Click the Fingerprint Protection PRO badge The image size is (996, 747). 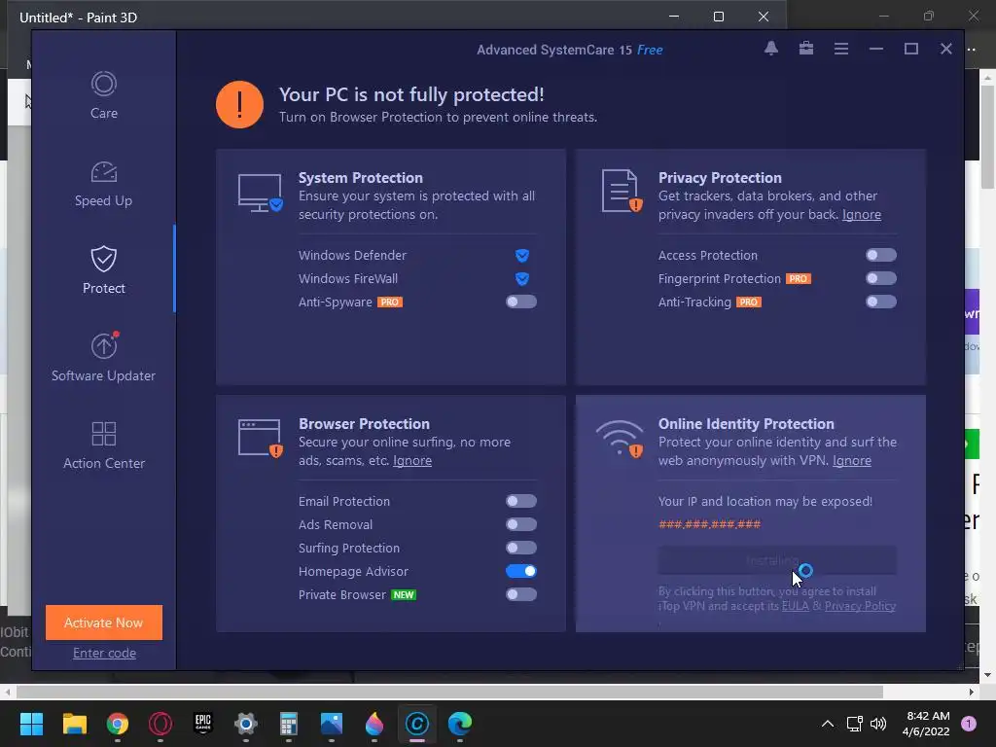pyautogui.click(x=799, y=279)
